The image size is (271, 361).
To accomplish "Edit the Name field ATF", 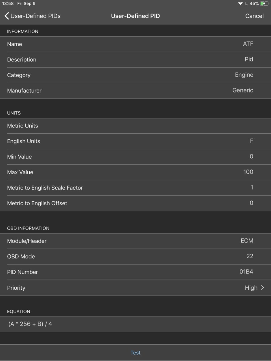I will [135, 44].
